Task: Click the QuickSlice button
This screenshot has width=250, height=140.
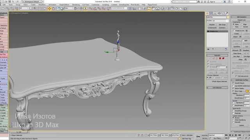Action: pyautogui.click(x=237, y=47)
